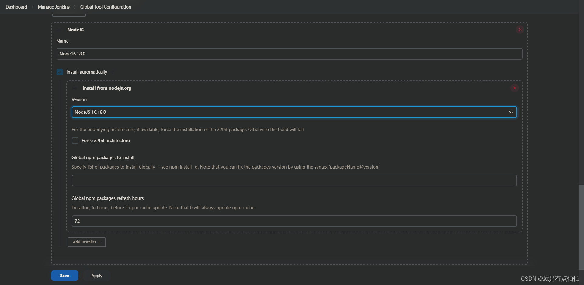Click the 'Install automatically' label text
584x285 pixels.
87,72
